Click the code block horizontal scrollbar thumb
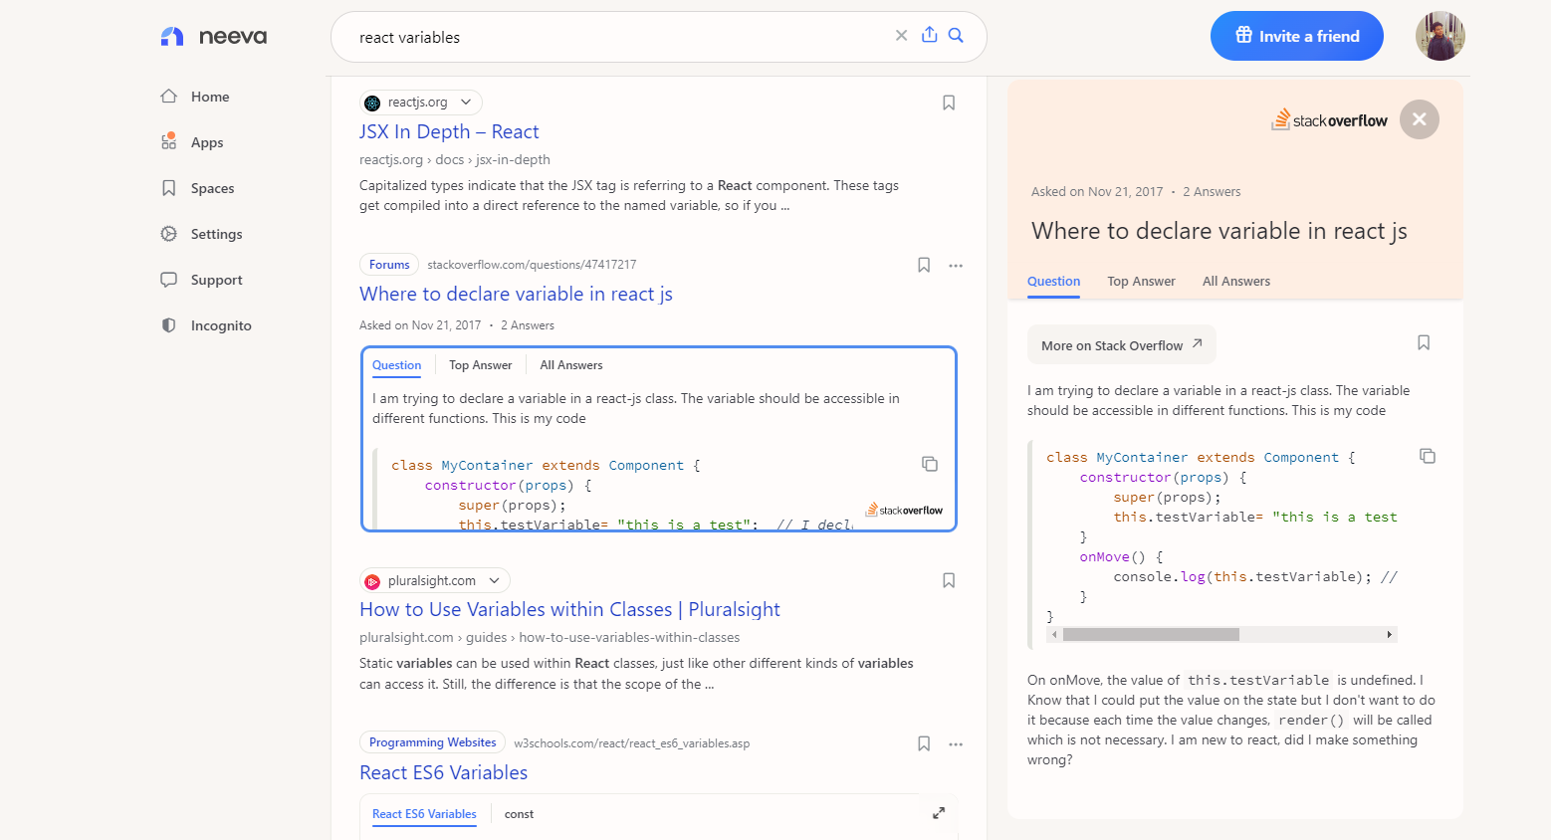This screenshot has height=840, width=1551. coord(1151,634)
